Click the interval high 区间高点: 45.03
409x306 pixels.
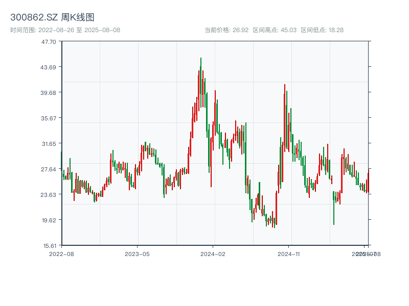[x=275, y=30]
